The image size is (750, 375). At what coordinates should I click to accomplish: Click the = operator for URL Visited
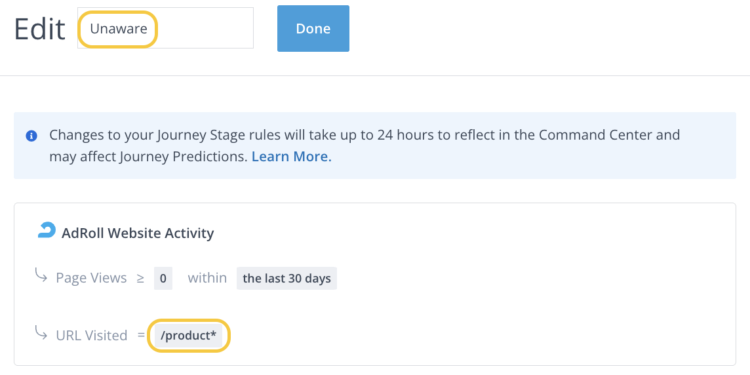(x=141, y=335)
